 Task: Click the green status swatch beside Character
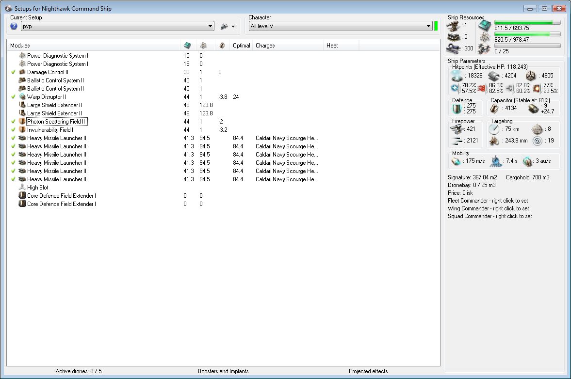click(436, 26)
